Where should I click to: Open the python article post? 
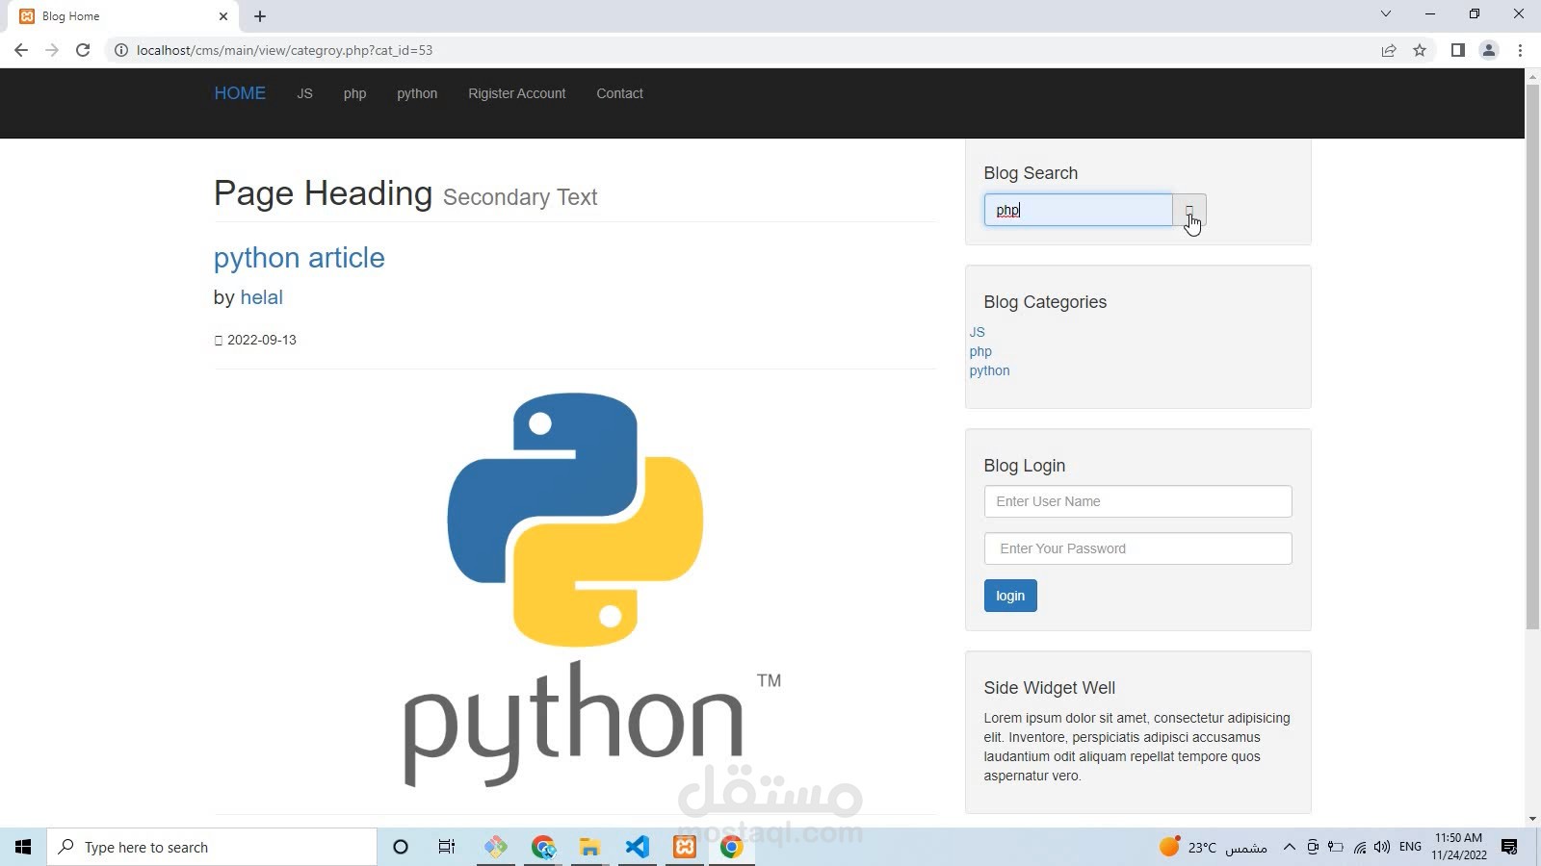[x=299, y=258]
